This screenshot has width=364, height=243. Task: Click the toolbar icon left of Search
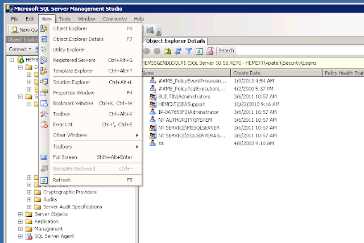pyautogui.click(x=210, y=51)
